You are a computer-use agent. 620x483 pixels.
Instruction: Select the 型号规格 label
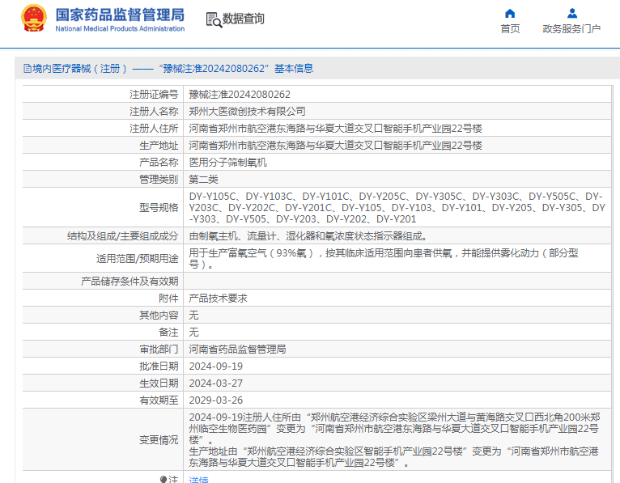tap(159, 207)
